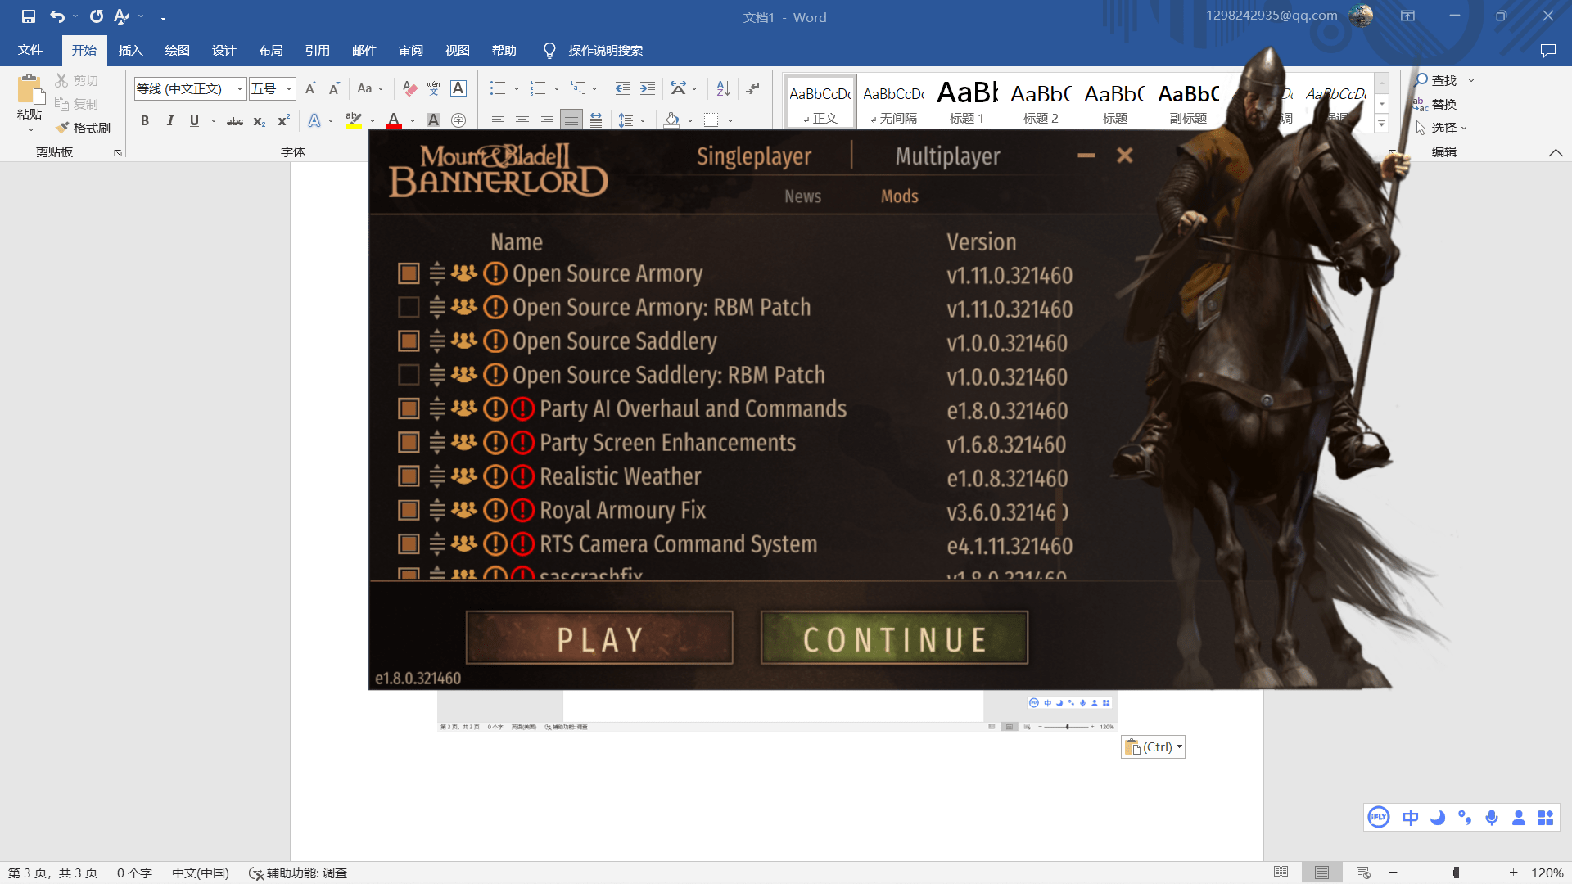Enable Open Source Saddlery: RBM Patch mod
The height and width of the screenshot is (884, 1572).
(x=409, y=375)
